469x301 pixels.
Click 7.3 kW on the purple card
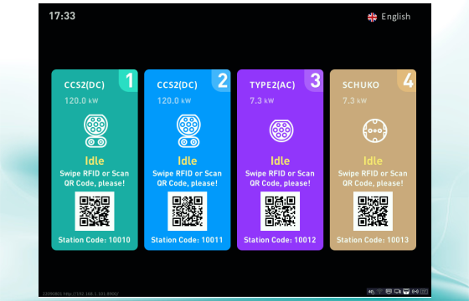pos(262,100)
